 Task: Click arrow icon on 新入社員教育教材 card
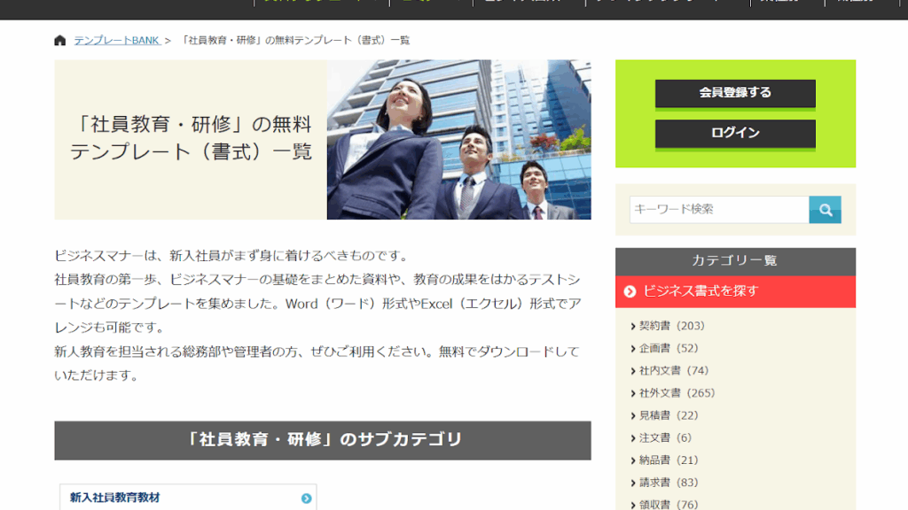coord(306,498)
